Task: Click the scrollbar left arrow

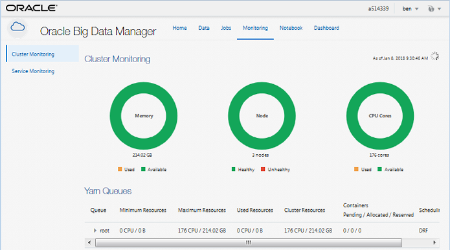Action: 89,243
